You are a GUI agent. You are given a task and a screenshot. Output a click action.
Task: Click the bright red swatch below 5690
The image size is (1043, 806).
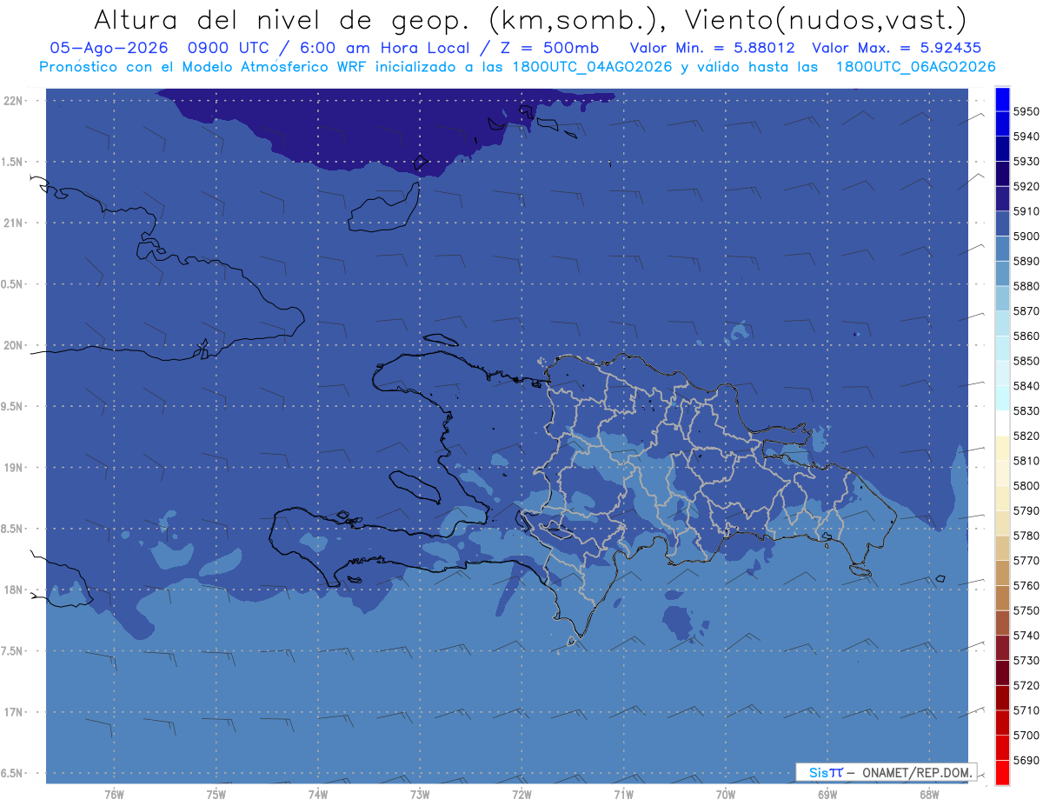[x=1002, y=772]
